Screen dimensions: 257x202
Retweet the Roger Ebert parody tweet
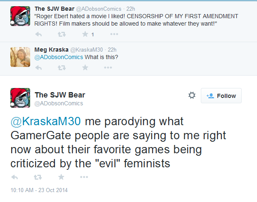[x=62, y=34]
